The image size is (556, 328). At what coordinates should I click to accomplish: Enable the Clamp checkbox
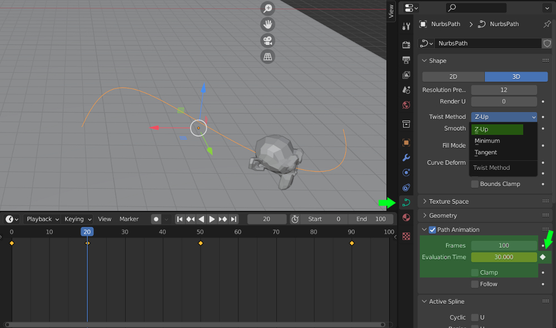click(475, 273)
